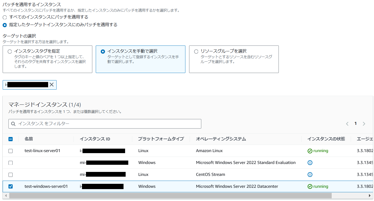This screenshot has width=374, height=201.
Task: Click the previous page chevron in pagination
Action: (347, 124)
